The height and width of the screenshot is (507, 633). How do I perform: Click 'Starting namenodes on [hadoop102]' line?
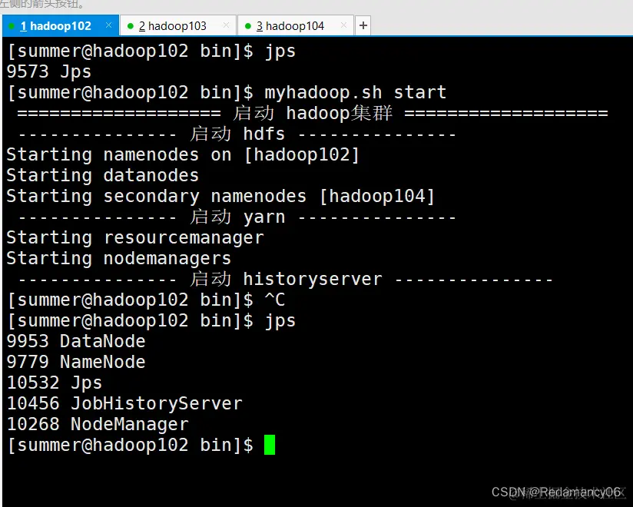point(183,154)
